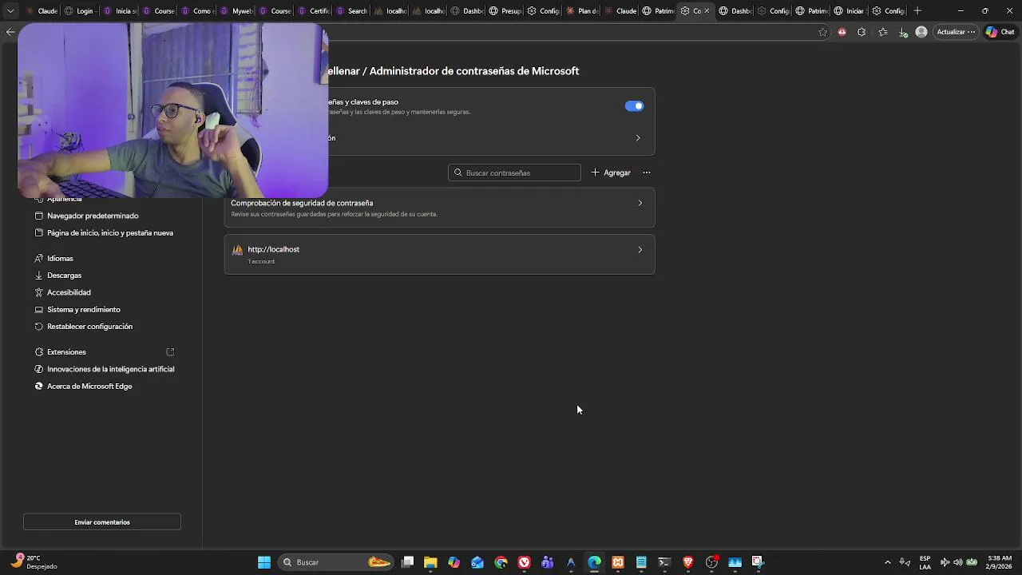Open XAMPP from the taskbar

[617, 562]
